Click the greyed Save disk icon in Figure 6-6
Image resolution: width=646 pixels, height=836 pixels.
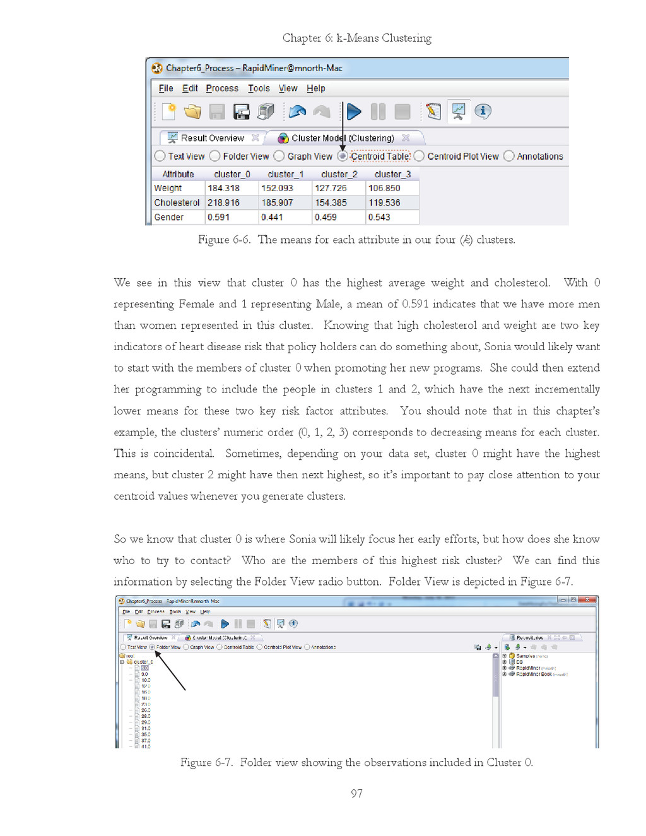pos(217,112)
